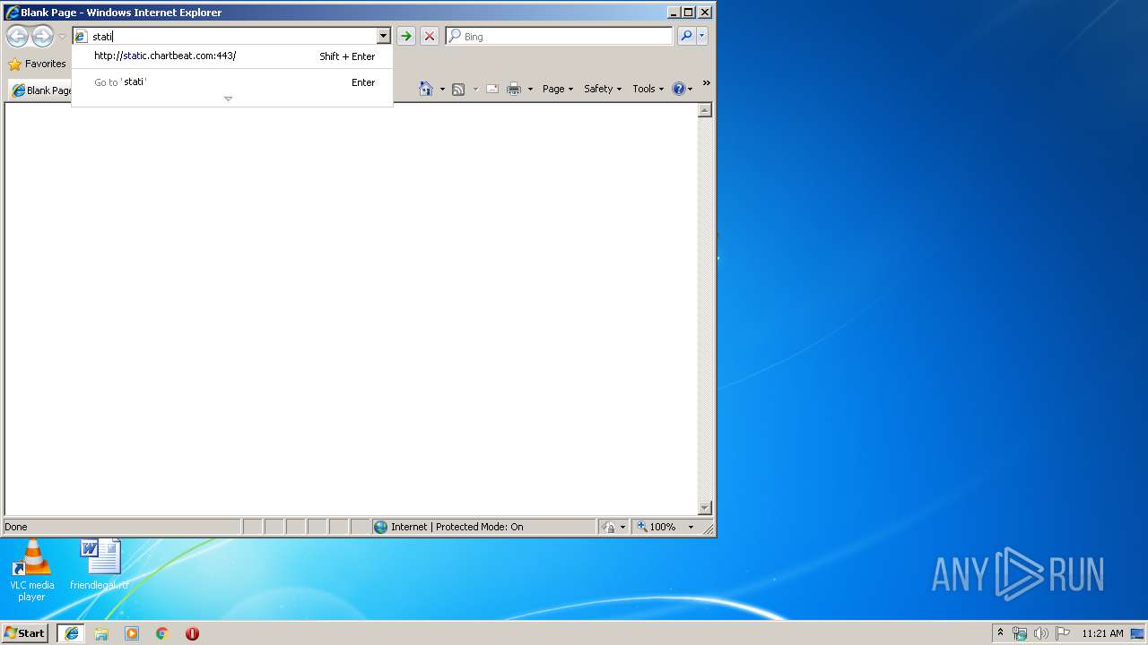This screenshot has width=1148, height=645.
Task: Click the RSS Feeds icon
Action: point(458,89)
